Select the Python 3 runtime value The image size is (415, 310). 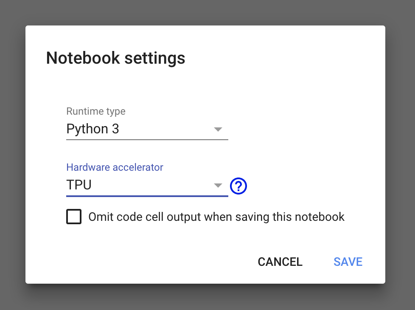click(93, 129)
